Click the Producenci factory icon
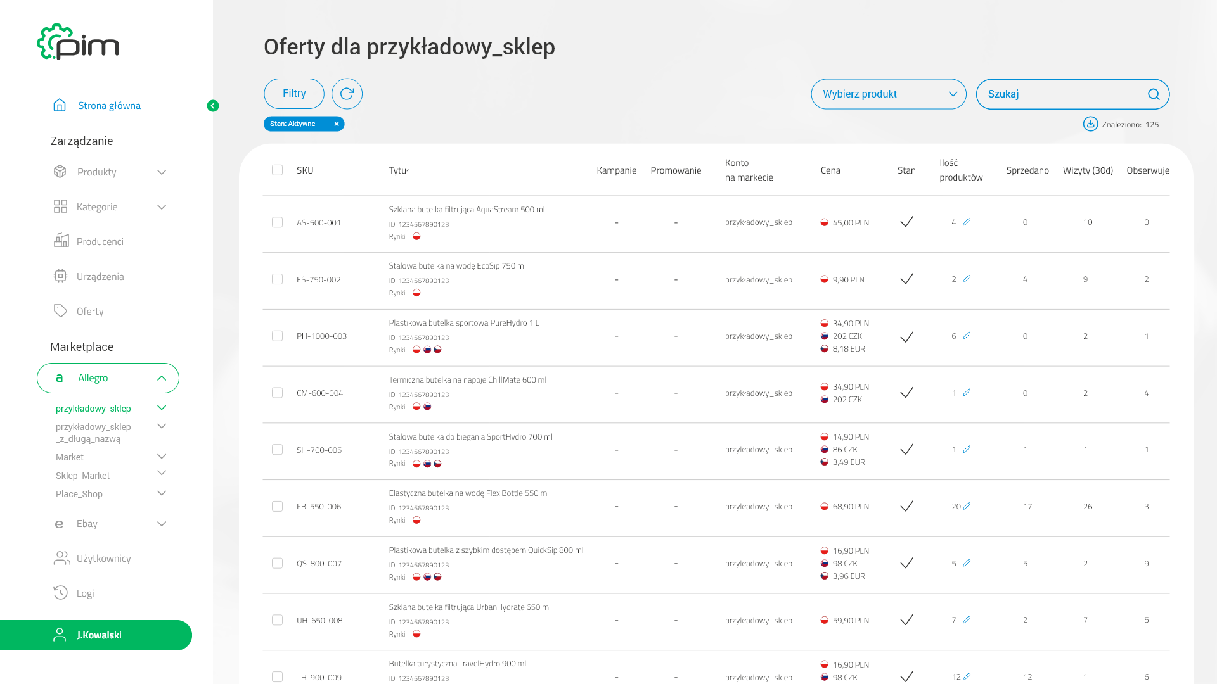The height and width of the screenshot is (684, 1217). pyautogui.click(x=61, y=241)
